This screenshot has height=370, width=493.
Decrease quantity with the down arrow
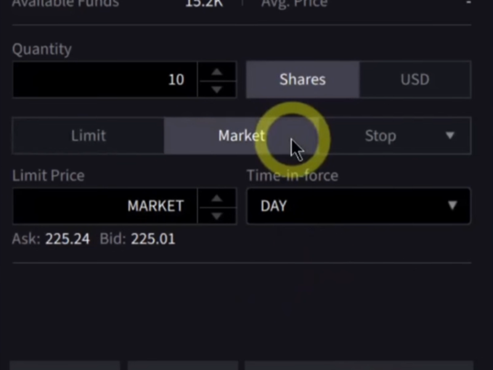coord(216,89)
